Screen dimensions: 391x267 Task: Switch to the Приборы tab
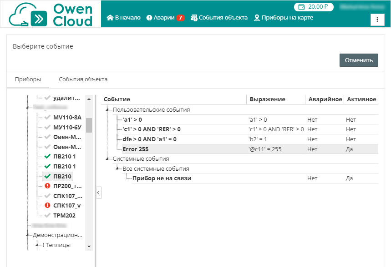coord(28,79)
